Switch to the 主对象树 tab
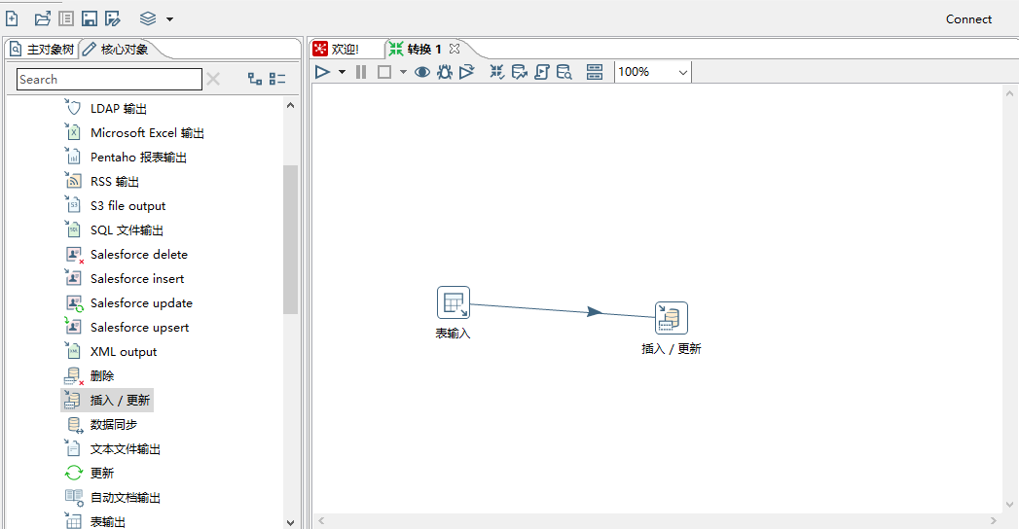1019x529 pixels. coord(42,50)
